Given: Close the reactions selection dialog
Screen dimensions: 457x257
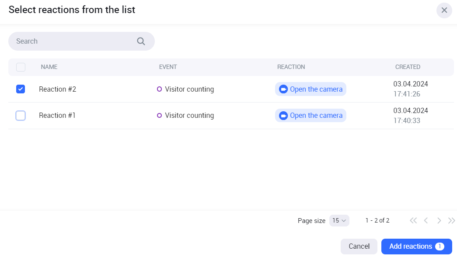Looking at the screenshot, I should (x=444, y=10).
